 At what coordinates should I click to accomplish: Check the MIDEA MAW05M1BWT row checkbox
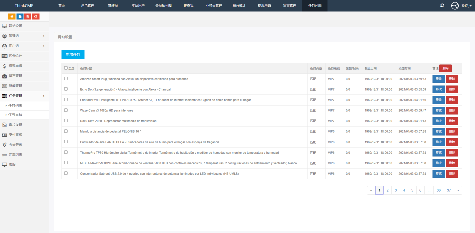66,163
